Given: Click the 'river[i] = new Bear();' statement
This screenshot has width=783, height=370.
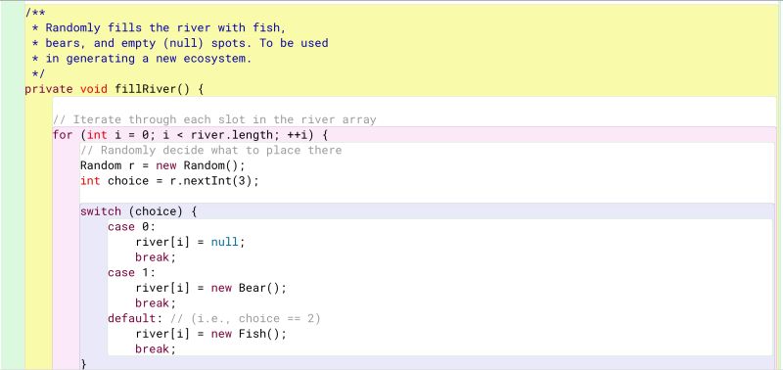Looking at the screenshot, I should pyautogui.click(x=210, y=288).
